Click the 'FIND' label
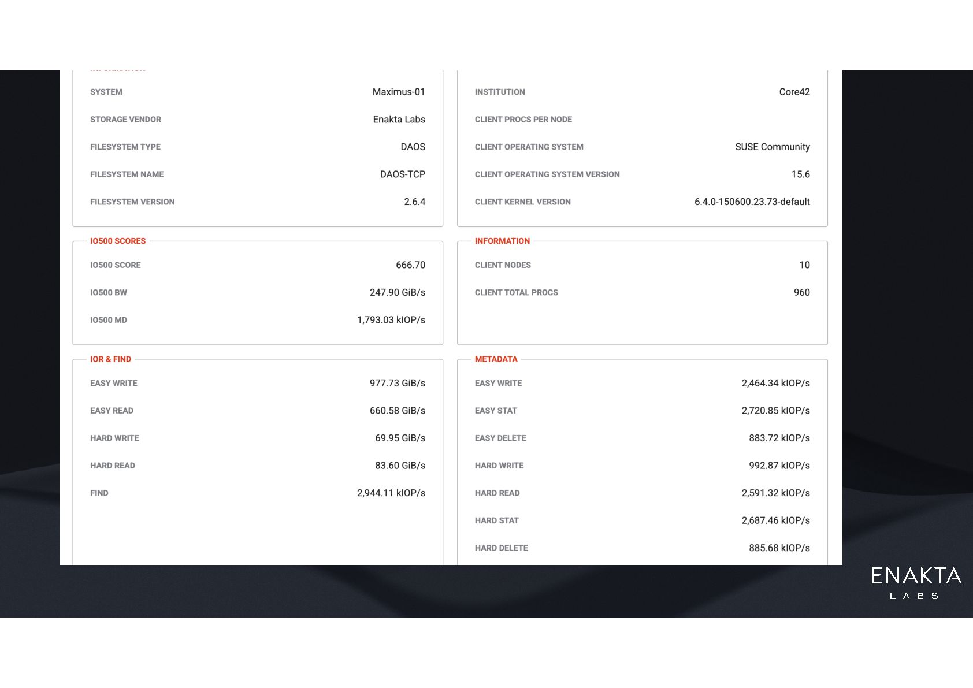 pyautogui.click(x=99, y=493)
